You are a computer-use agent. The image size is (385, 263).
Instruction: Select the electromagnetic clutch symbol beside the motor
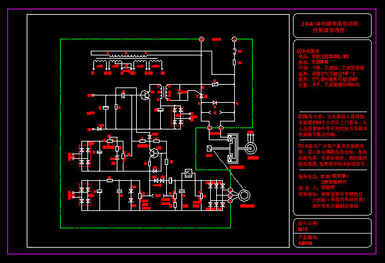point(232,149)
